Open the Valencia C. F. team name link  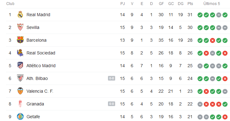(x=40, y=91)
